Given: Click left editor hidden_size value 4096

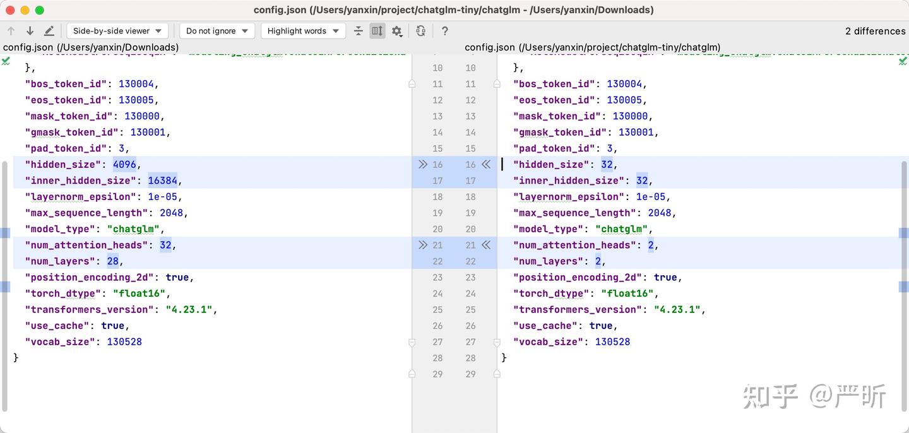Looking at the screenshot, I should (x=124, y=165).
